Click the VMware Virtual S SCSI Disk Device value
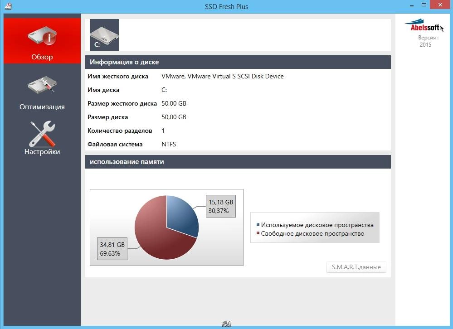The height and width of the screenshot is (329, 453). pyautogui.click(x=223, y=76)
